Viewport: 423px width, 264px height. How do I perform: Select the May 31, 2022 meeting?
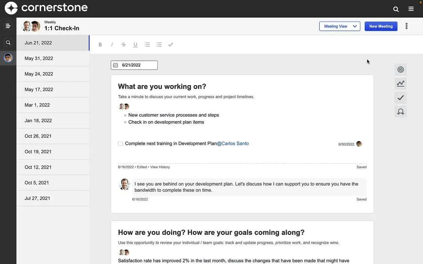[39, 58]
